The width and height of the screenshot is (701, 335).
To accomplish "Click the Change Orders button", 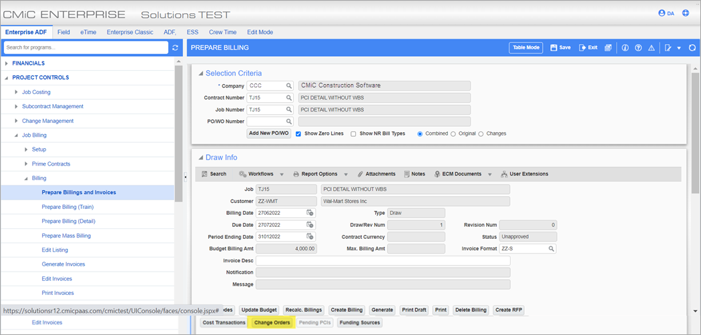I will 272,322.
